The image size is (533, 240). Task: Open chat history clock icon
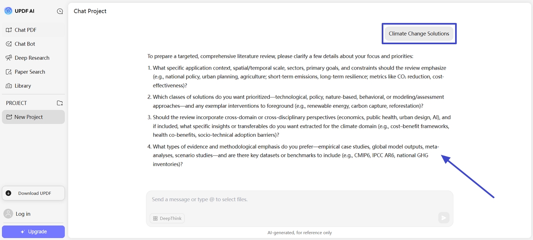[x=60, y=11]
